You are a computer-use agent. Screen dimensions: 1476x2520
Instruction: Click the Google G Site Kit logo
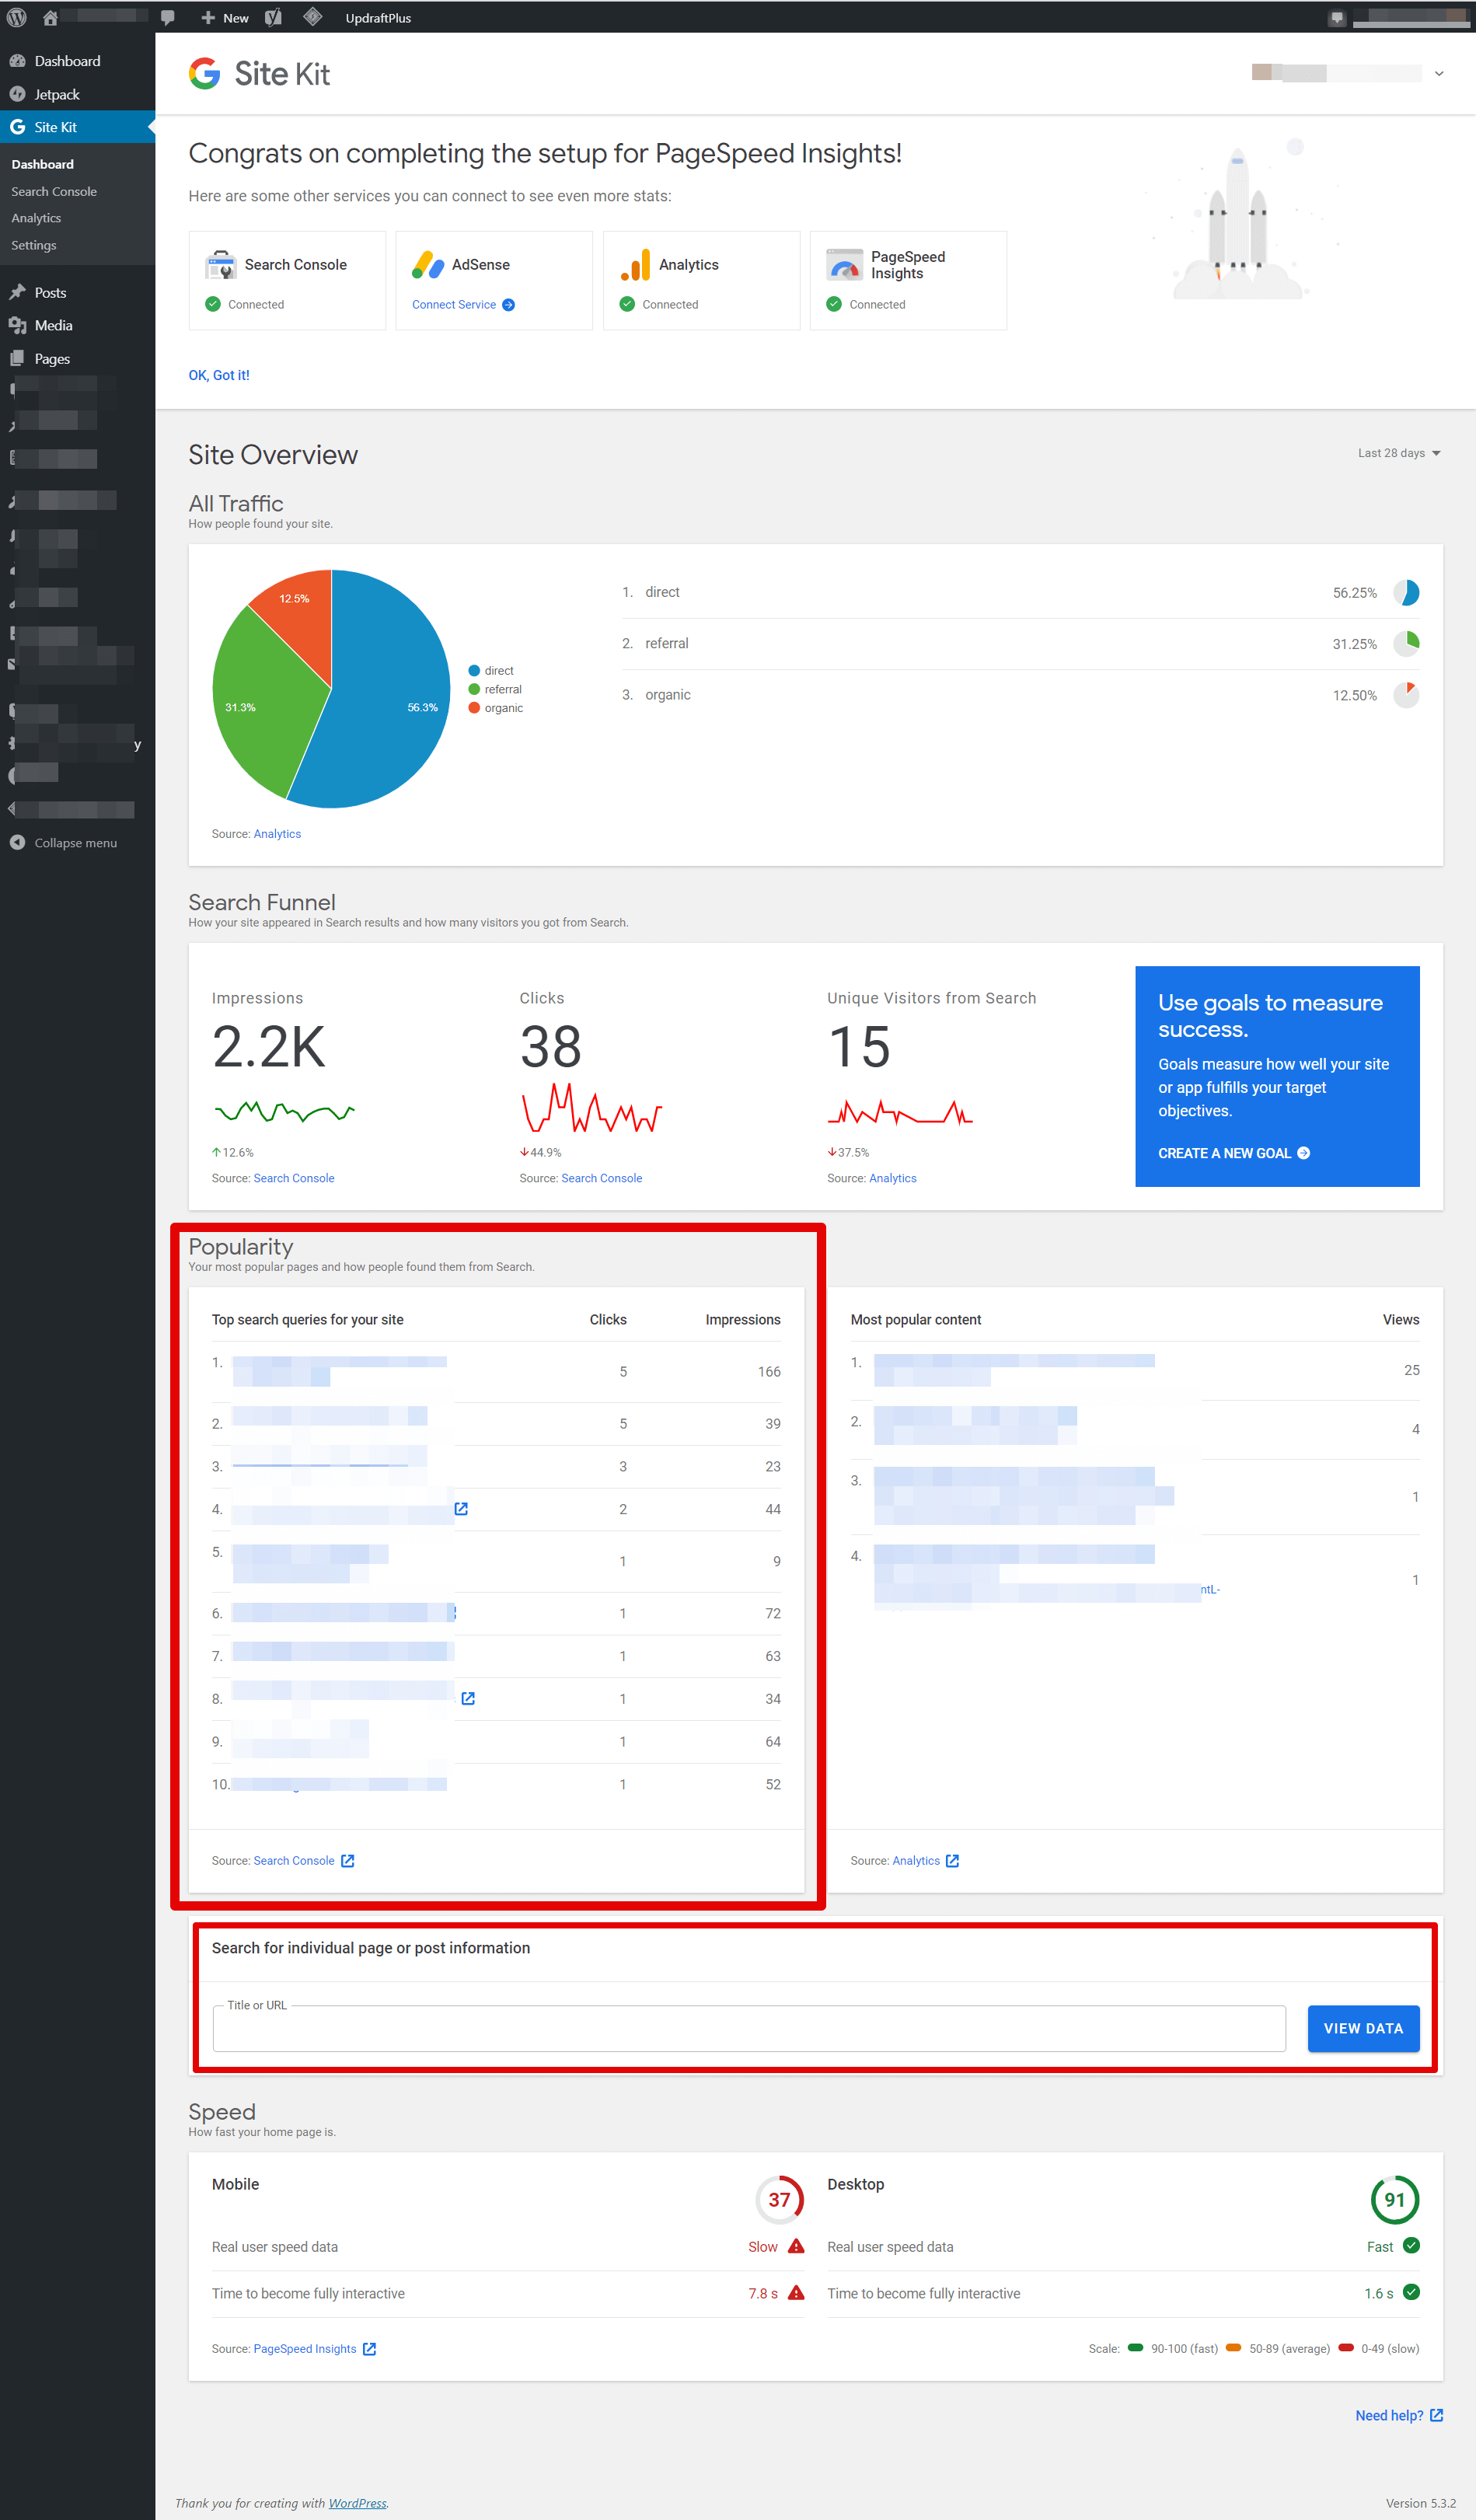click(x=205, y=73)
